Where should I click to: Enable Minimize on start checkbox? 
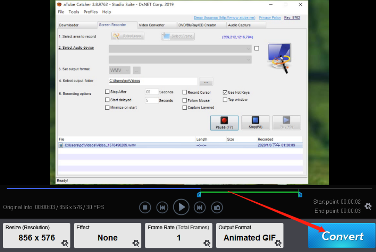coord(107,108)
